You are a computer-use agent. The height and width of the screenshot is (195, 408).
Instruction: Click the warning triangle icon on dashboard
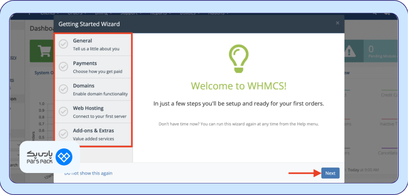click(x=350, y=51)
